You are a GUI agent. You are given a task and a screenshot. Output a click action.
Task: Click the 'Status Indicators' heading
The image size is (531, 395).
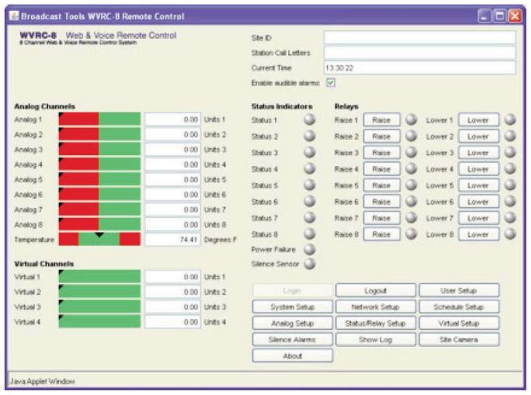[x=282, y=106]
